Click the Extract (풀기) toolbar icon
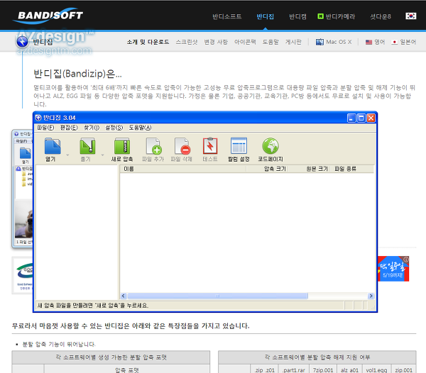The height and width of the screenshot is (373, 426). 87,146
